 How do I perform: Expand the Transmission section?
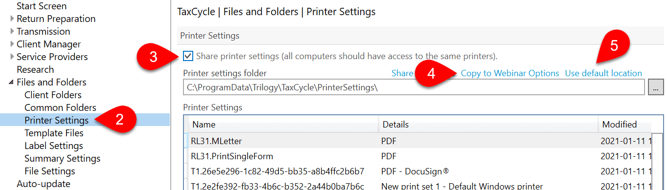(x=12, y=32)
